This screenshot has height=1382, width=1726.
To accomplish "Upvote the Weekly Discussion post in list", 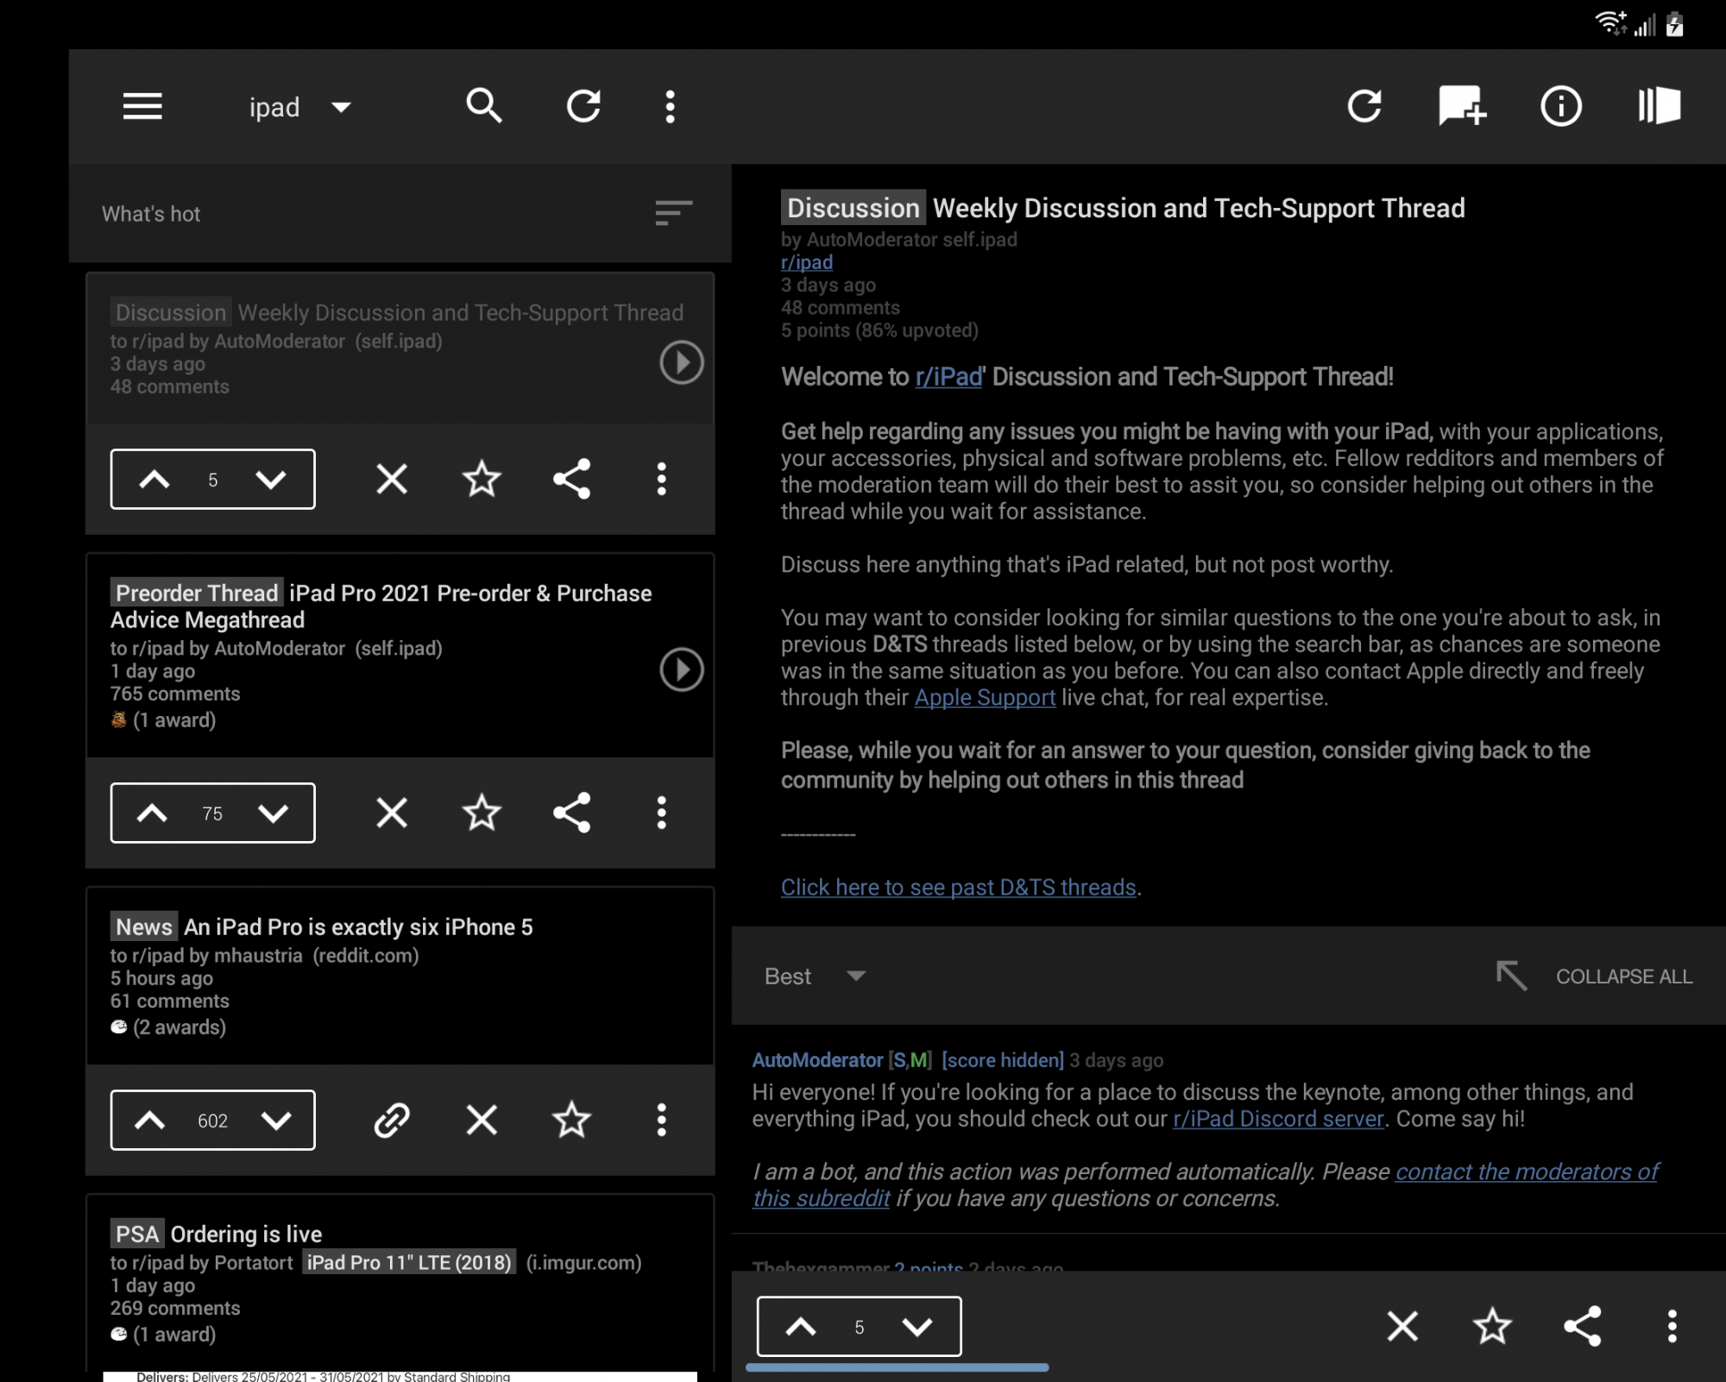I will tap(154, 480).
